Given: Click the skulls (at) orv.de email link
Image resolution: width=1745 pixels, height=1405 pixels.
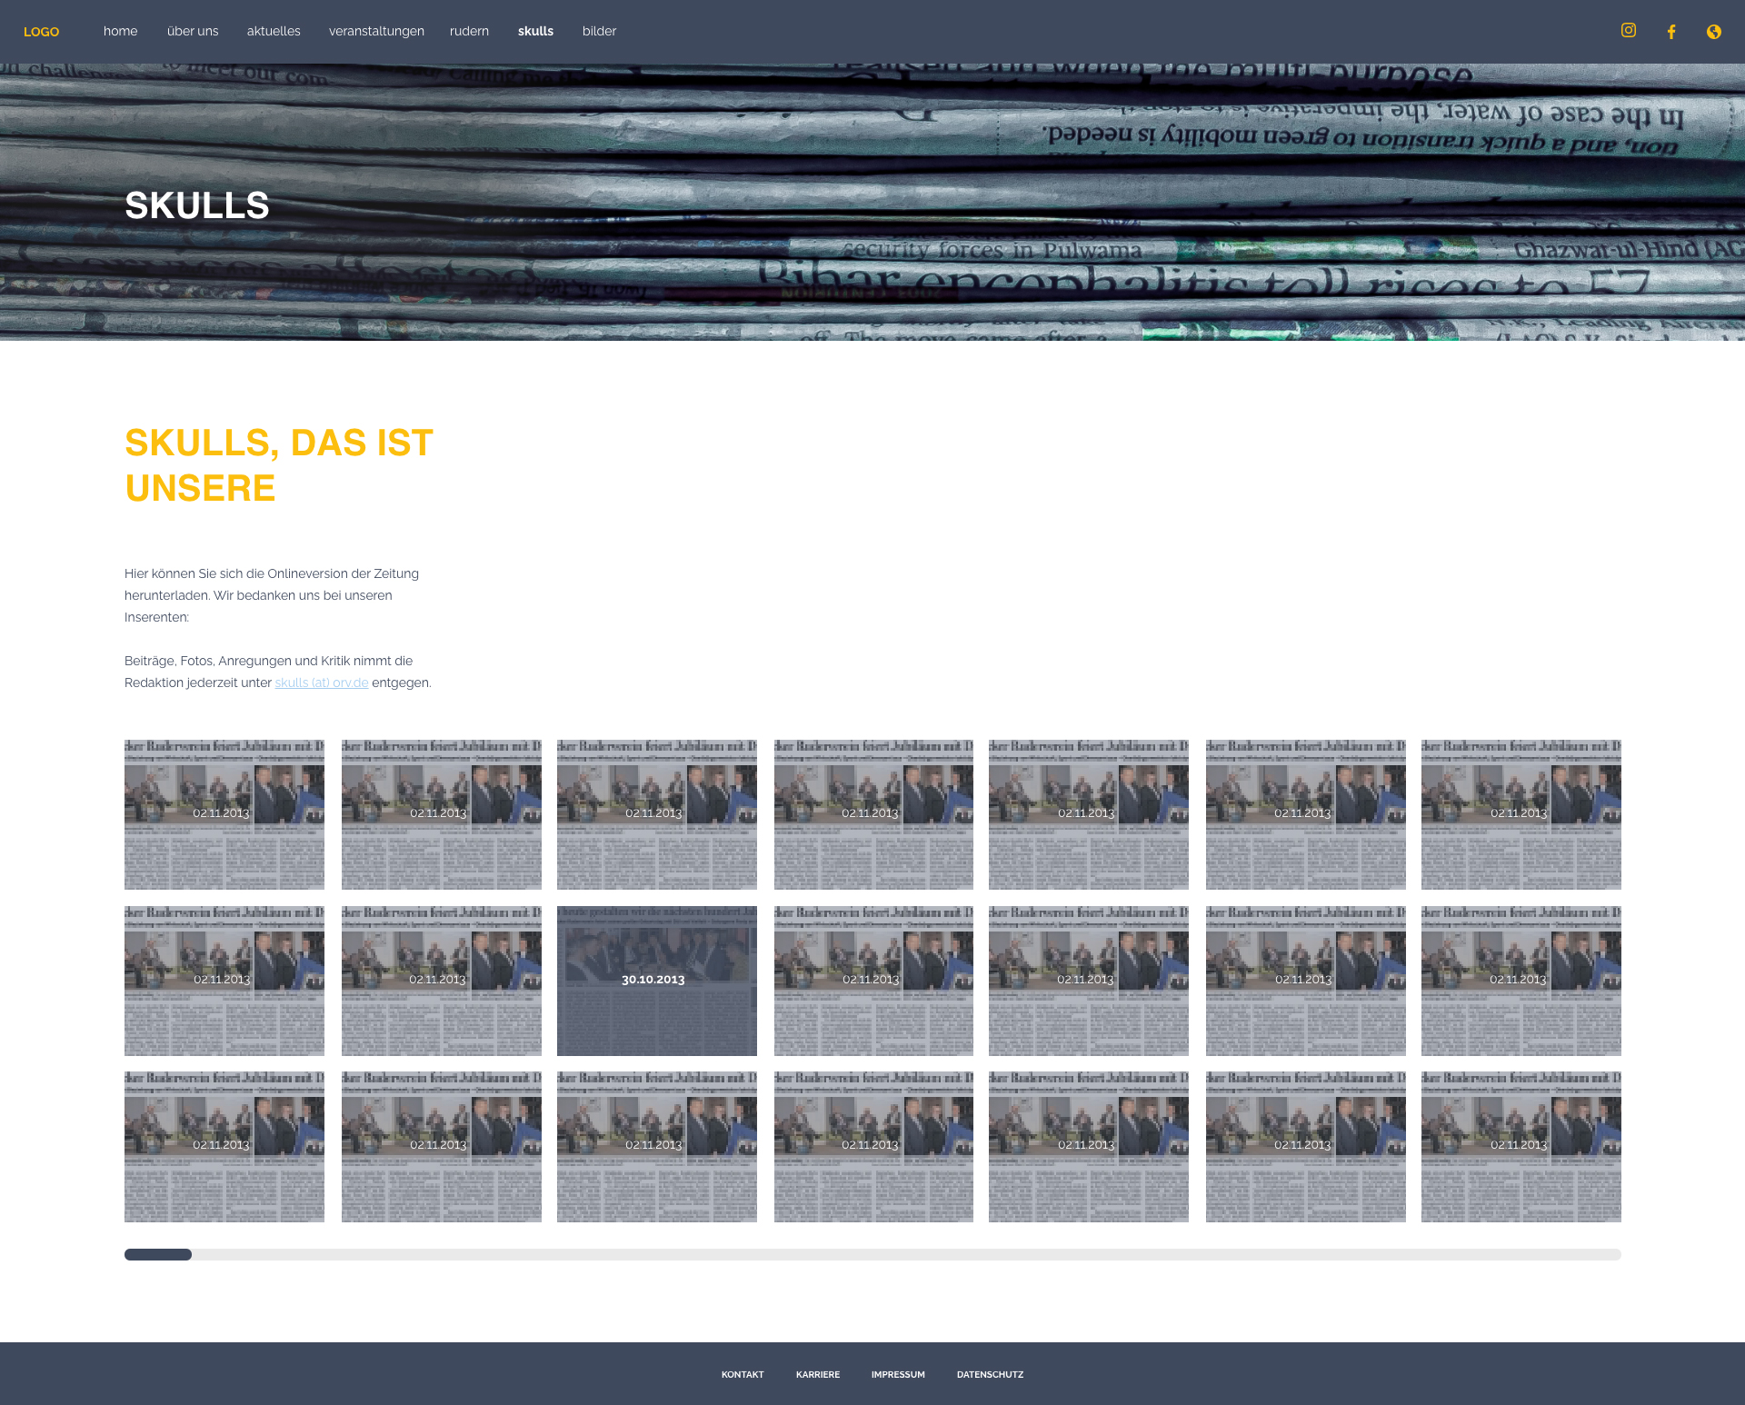Looking at the screenshot, I should (322, 683).
